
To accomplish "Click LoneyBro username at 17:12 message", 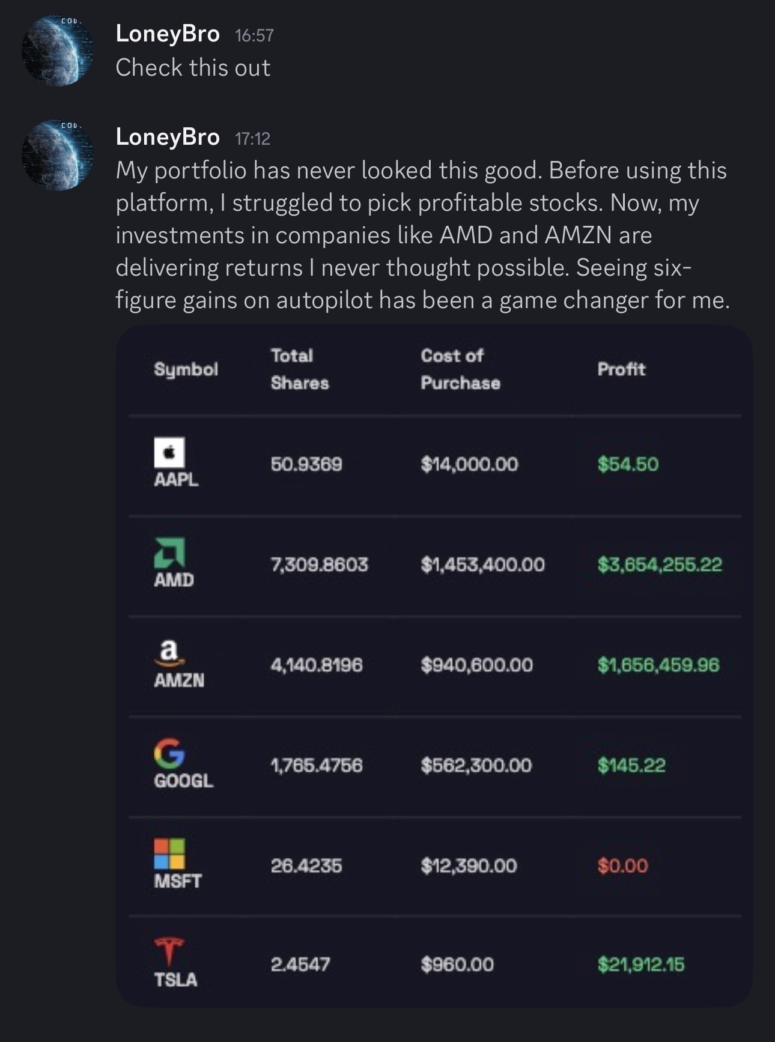I will pos(168,137).
